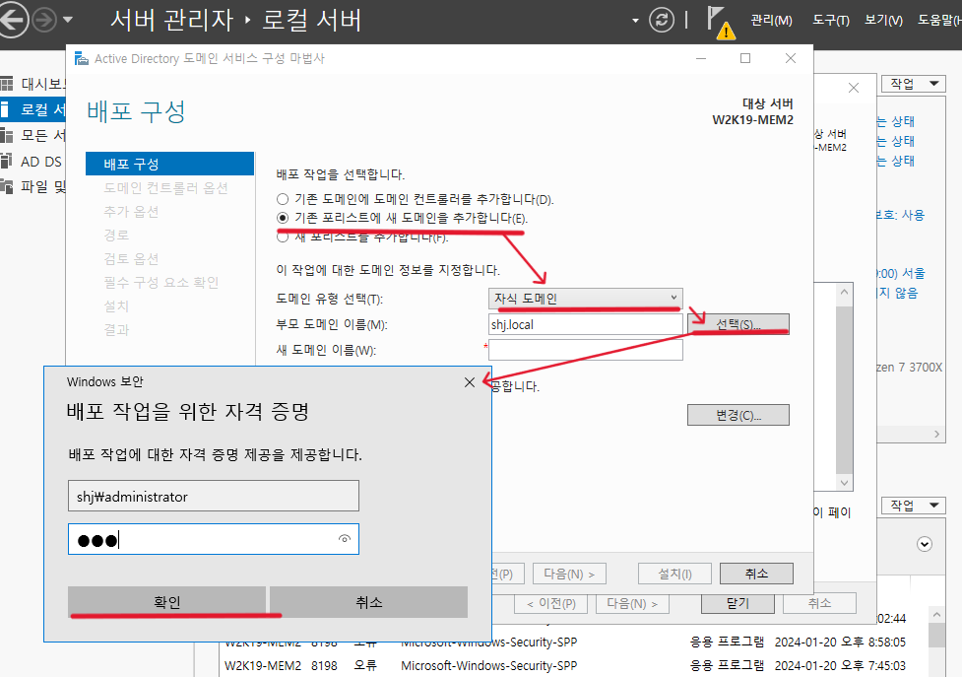Click wizard 설치(I) button
962x677 pixels.
pyautogui.click(x=674, y=574)
